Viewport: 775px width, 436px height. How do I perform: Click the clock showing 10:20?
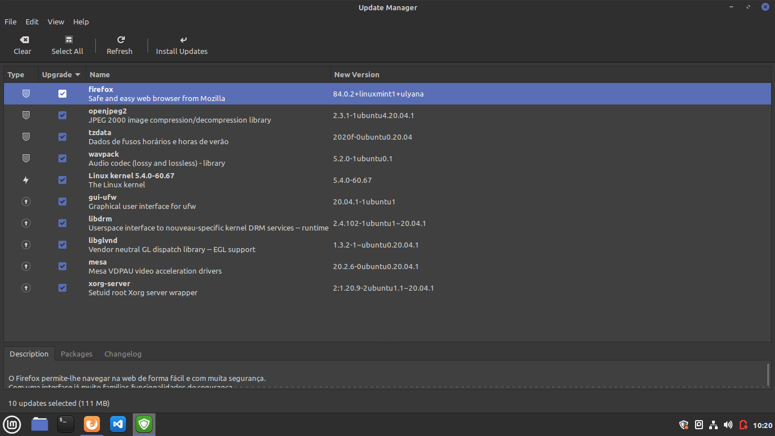tap(763, 425)
